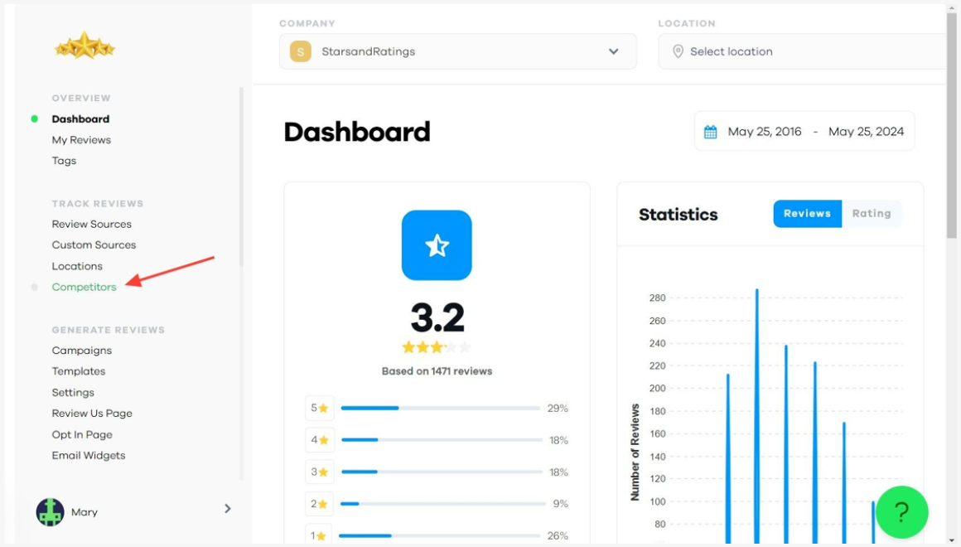Open the green help question mark button
This screenshot has height=547, width=961.
point(901,512)
